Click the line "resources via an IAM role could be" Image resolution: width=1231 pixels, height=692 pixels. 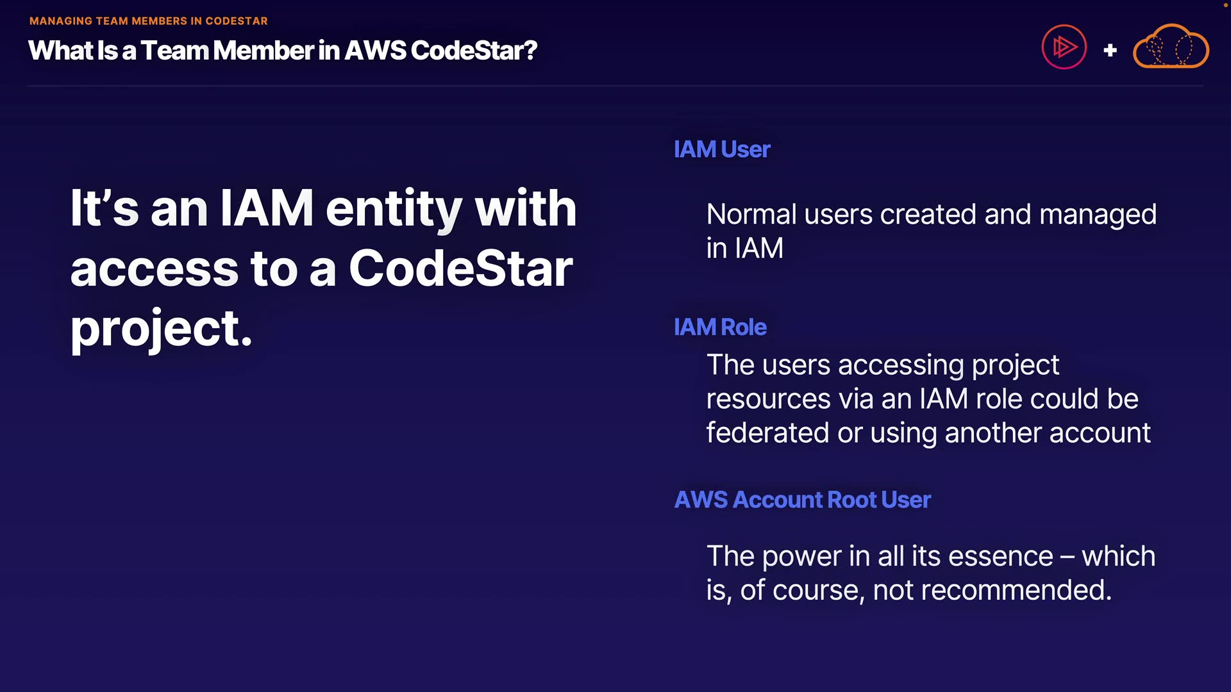(x=922, y=399)
